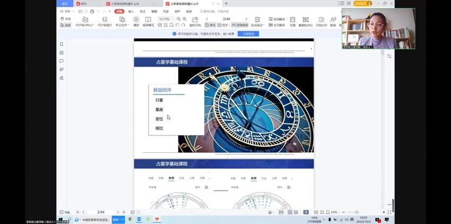451x224 pixels.
Task: Switch to the Home (首页) tab
Action: click(65, 4)
